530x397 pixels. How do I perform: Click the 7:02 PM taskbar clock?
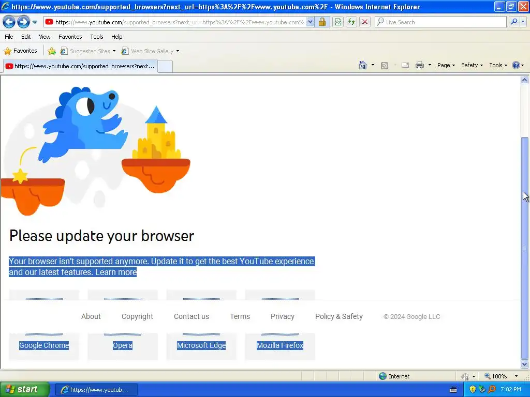(511, 390)
